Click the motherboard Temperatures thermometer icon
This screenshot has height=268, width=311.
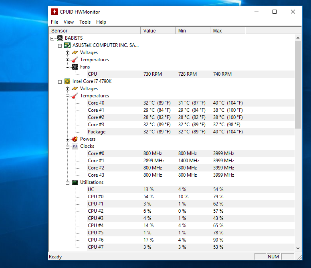(x=75, y=60)
